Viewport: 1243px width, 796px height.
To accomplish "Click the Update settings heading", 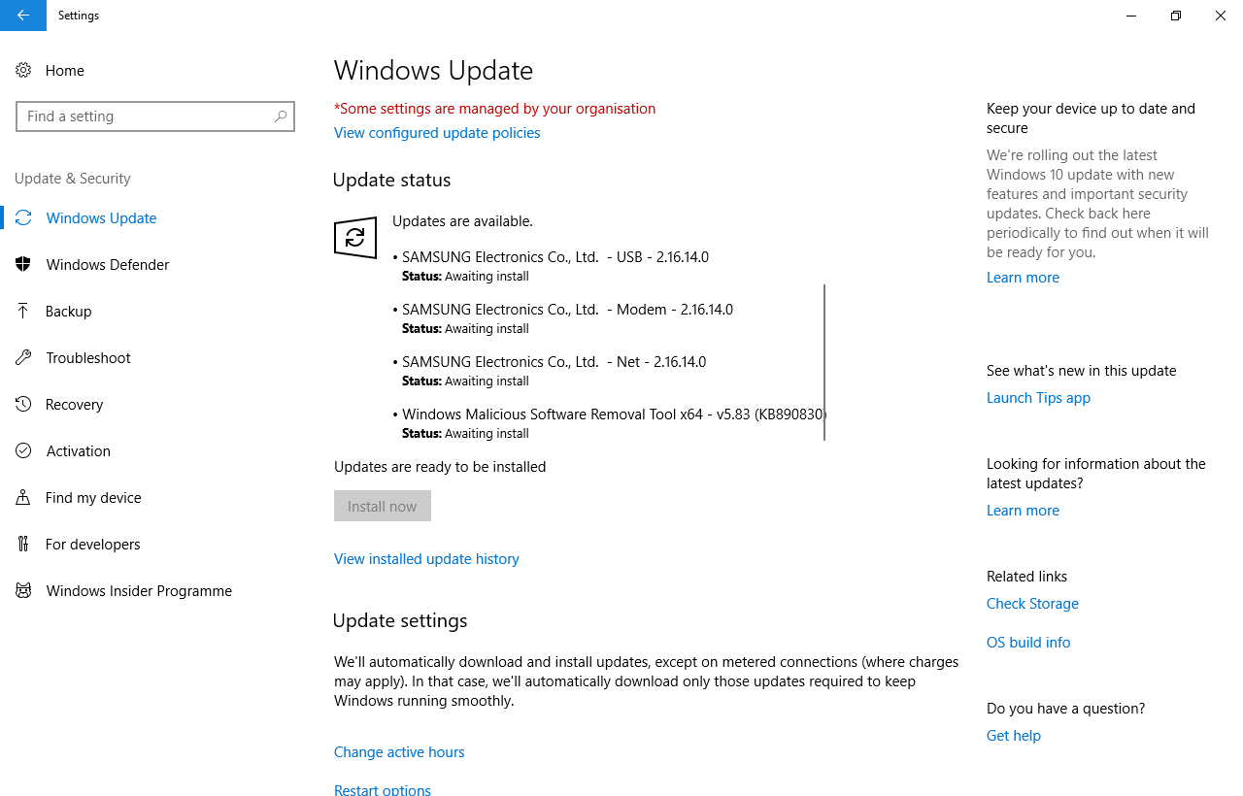I will [400, 621].
